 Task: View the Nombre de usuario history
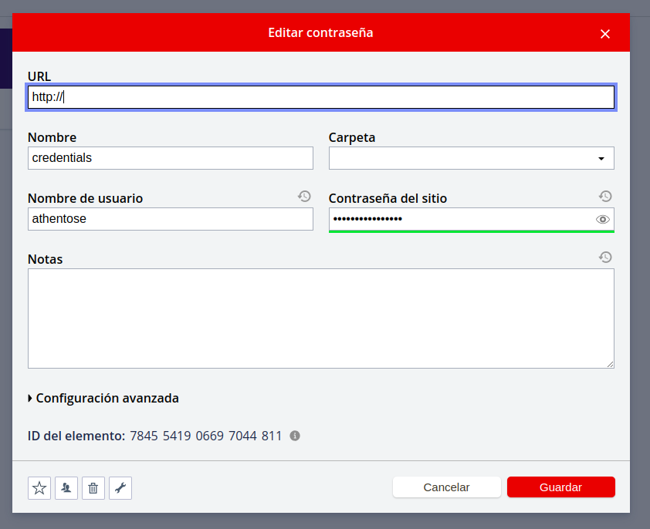pos(304,197)
